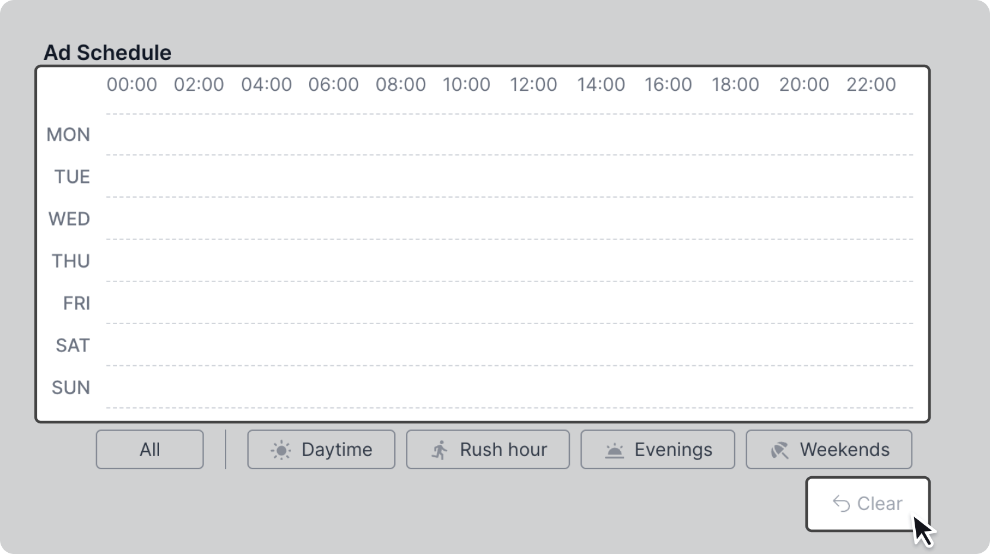Click the 08:00 column header
The height and width of the screenshot is (554, 990).
tap(401, 84)
